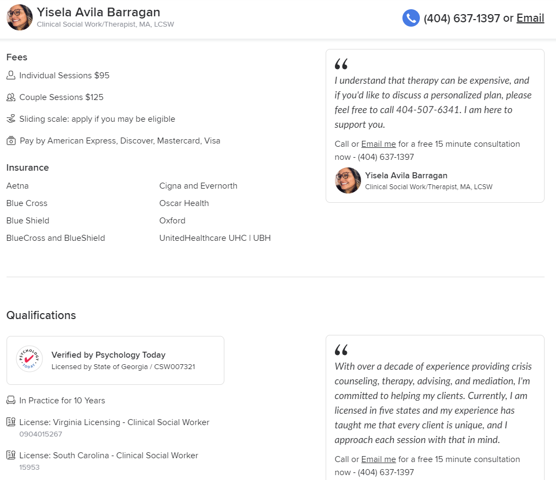
Task: Click the Individual Sessions person icon
Action: click(x=11, y=76)
